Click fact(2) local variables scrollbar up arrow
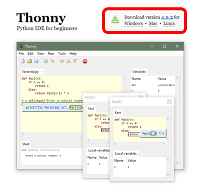This screenshot has height=192, width=199. point(168,160)
